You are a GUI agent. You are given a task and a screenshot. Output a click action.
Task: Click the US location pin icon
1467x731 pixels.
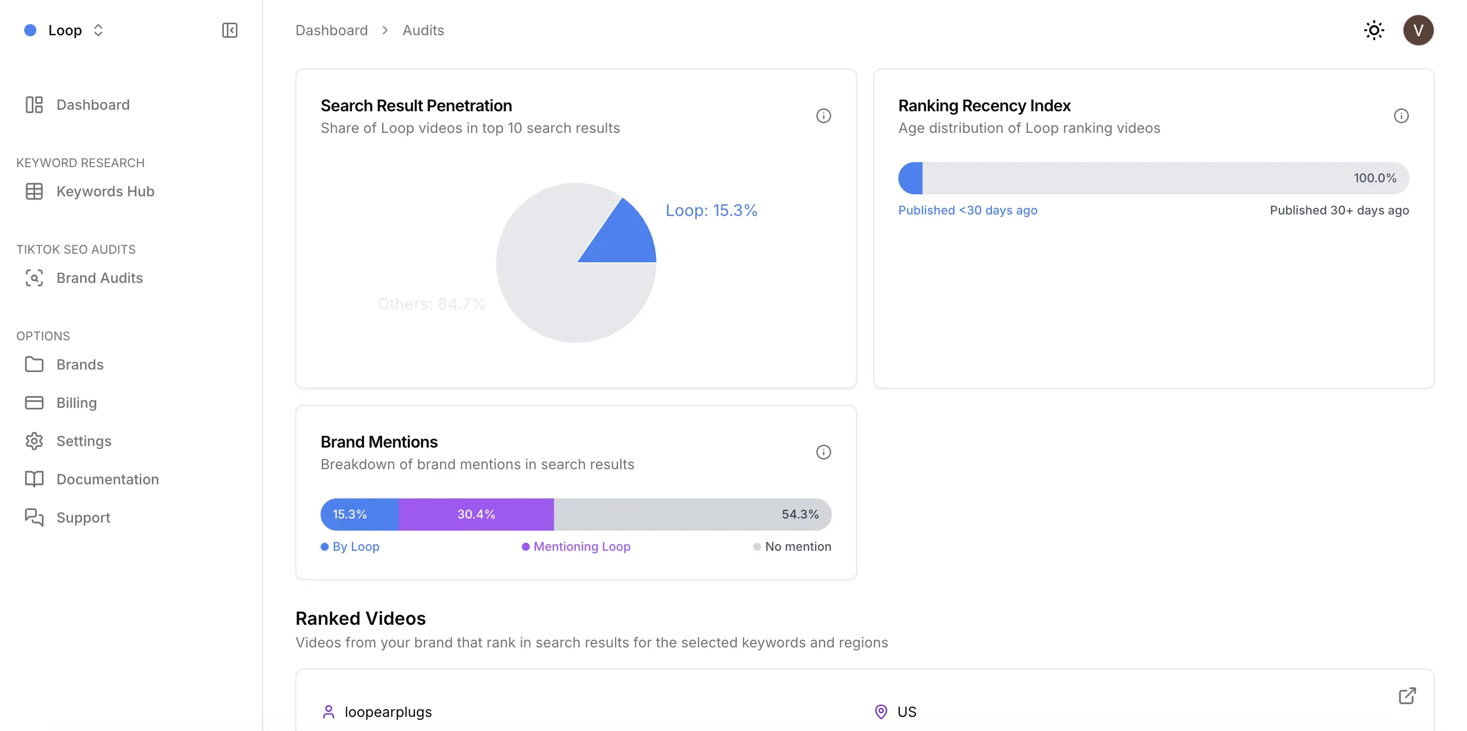coord(881,712)
